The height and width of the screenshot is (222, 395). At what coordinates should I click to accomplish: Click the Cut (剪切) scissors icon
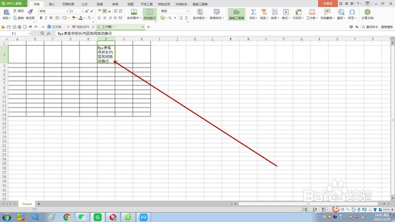coord(15,11)
